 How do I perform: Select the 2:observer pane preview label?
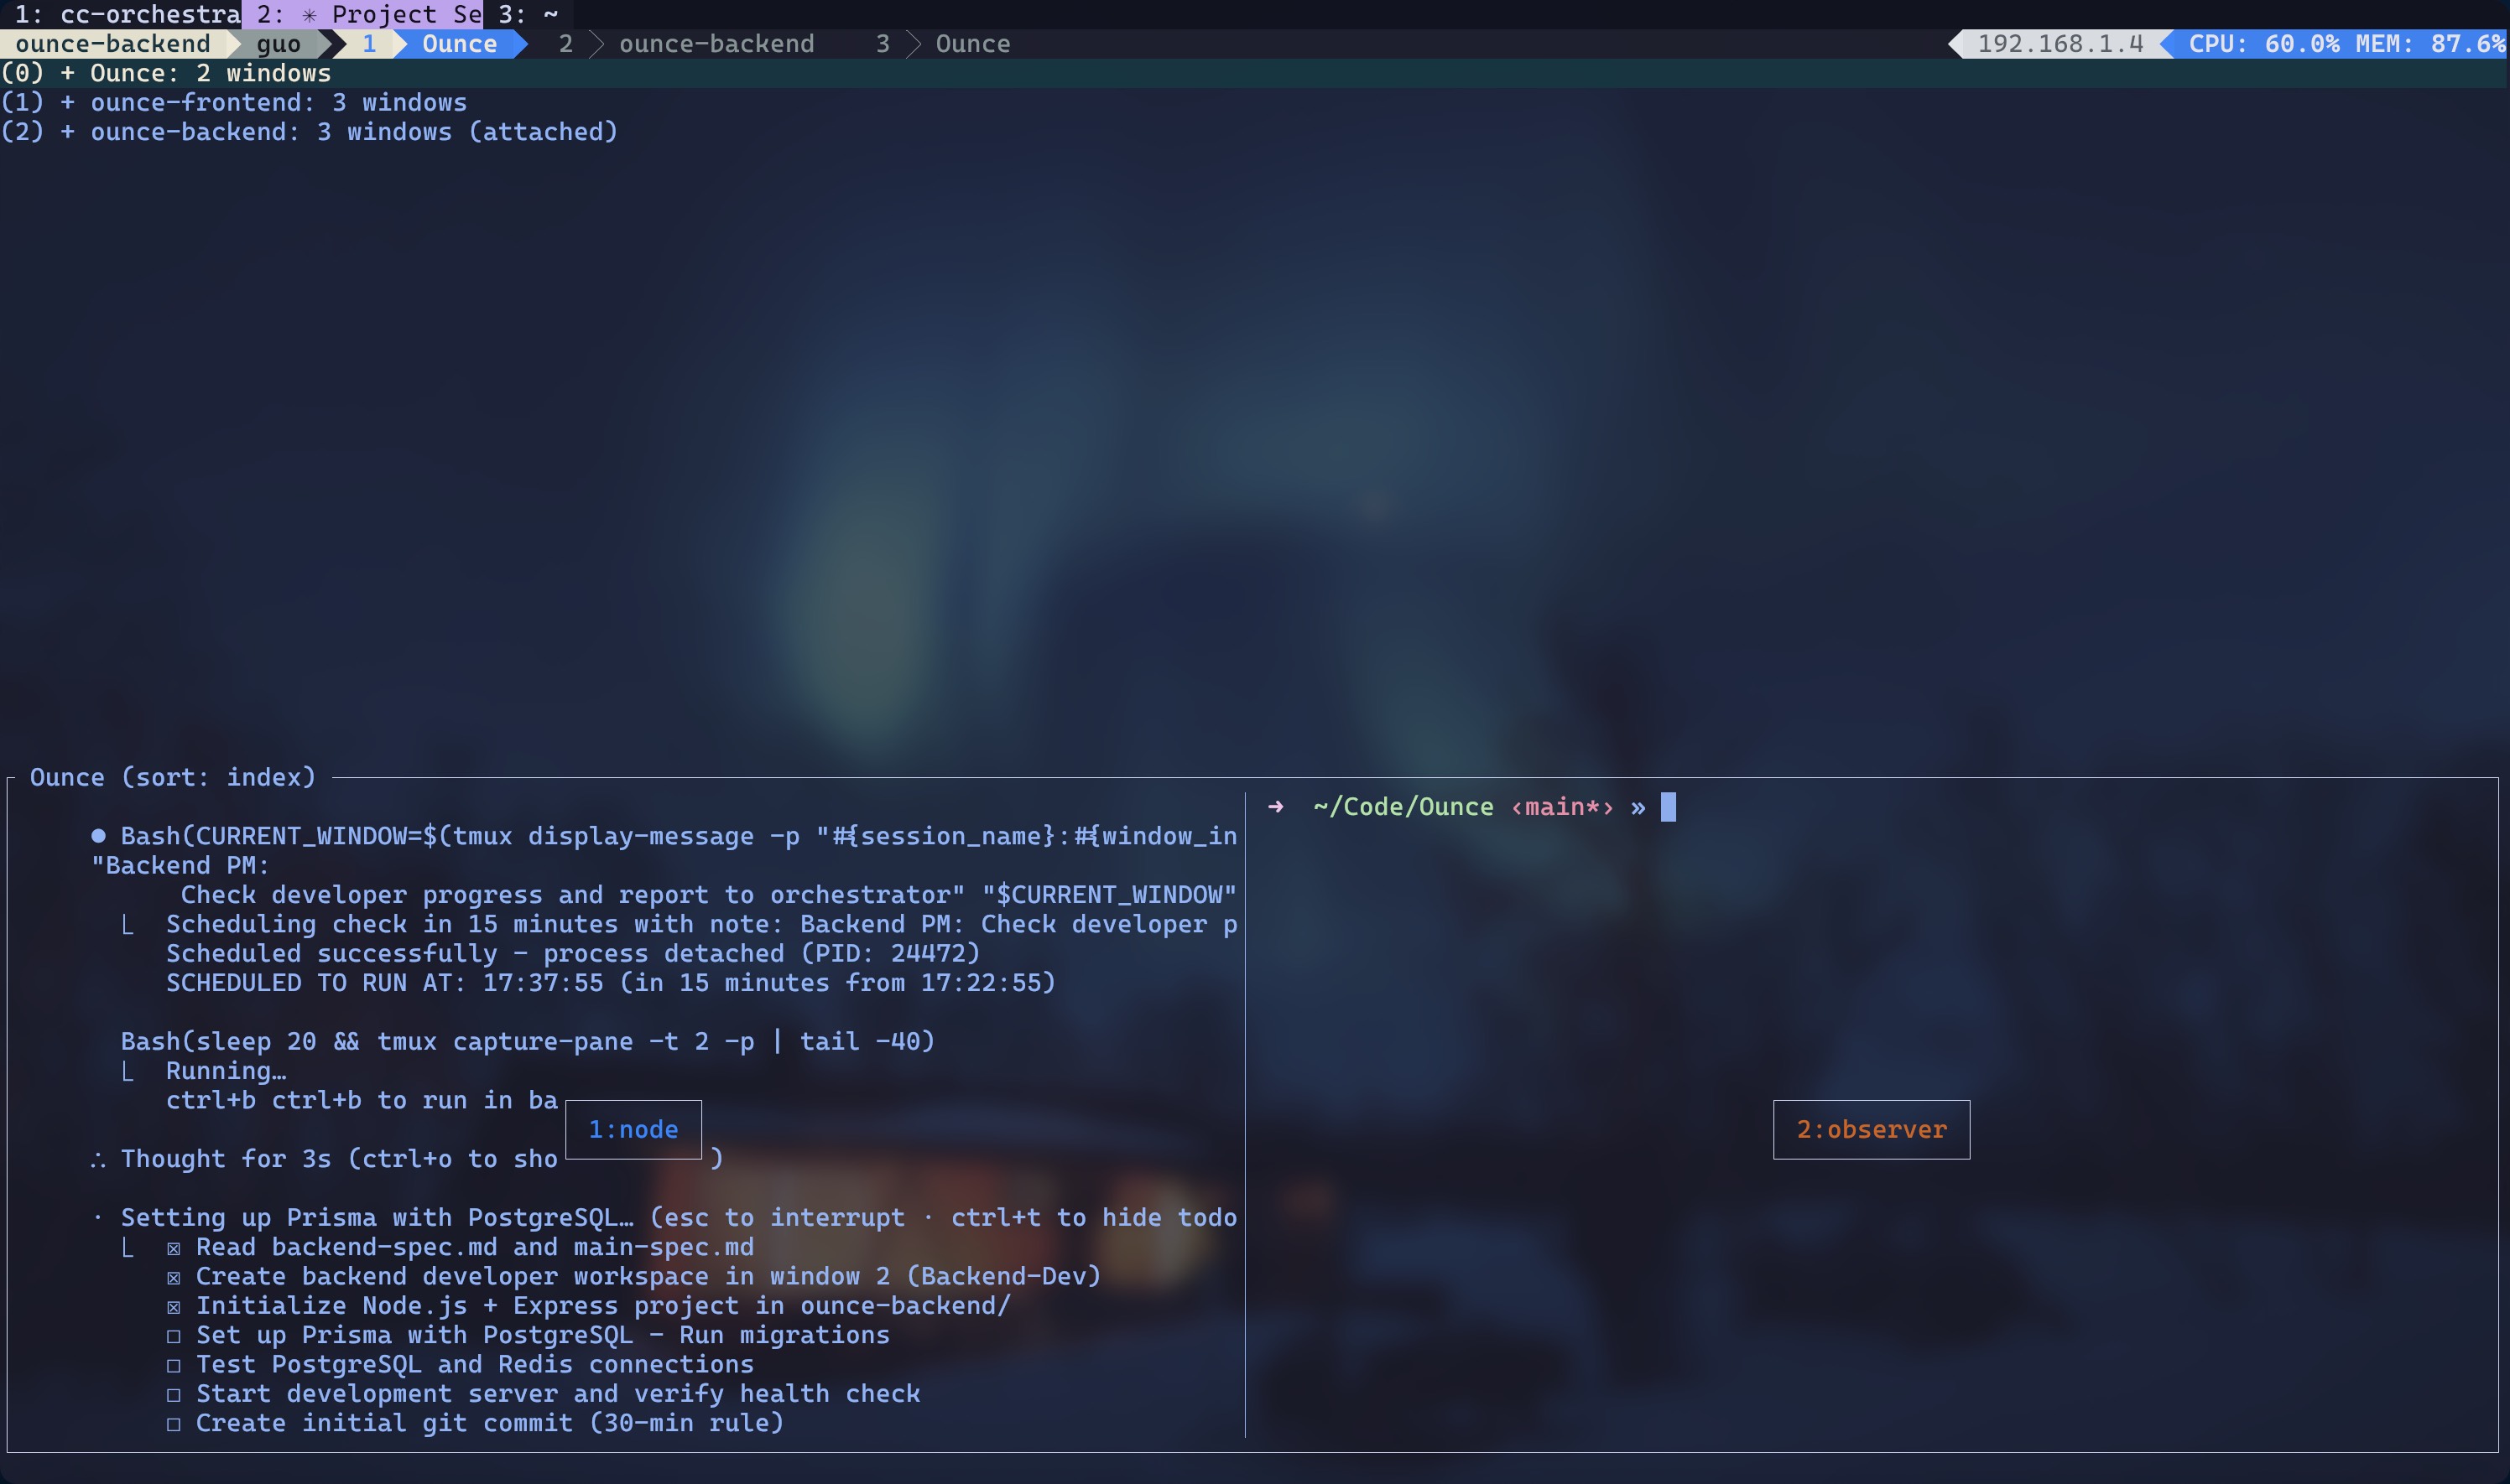[1871, 1130]
